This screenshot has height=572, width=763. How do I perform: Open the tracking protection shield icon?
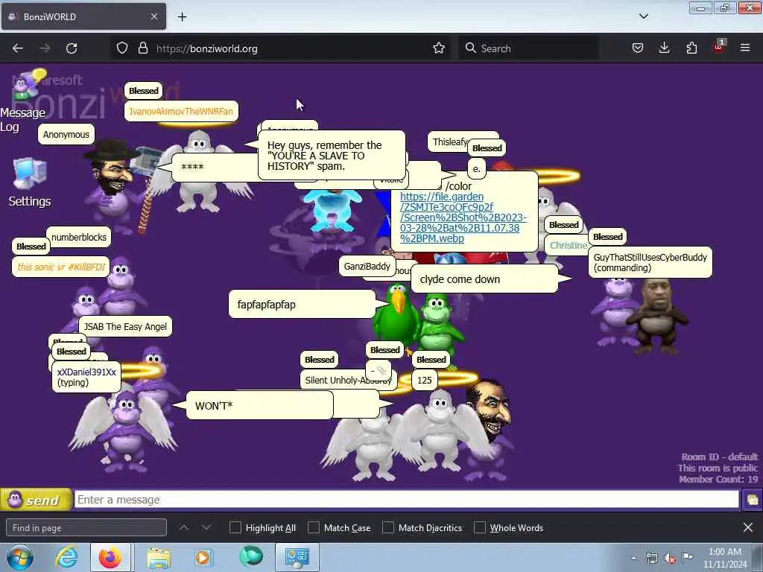(x=122, y=48)
